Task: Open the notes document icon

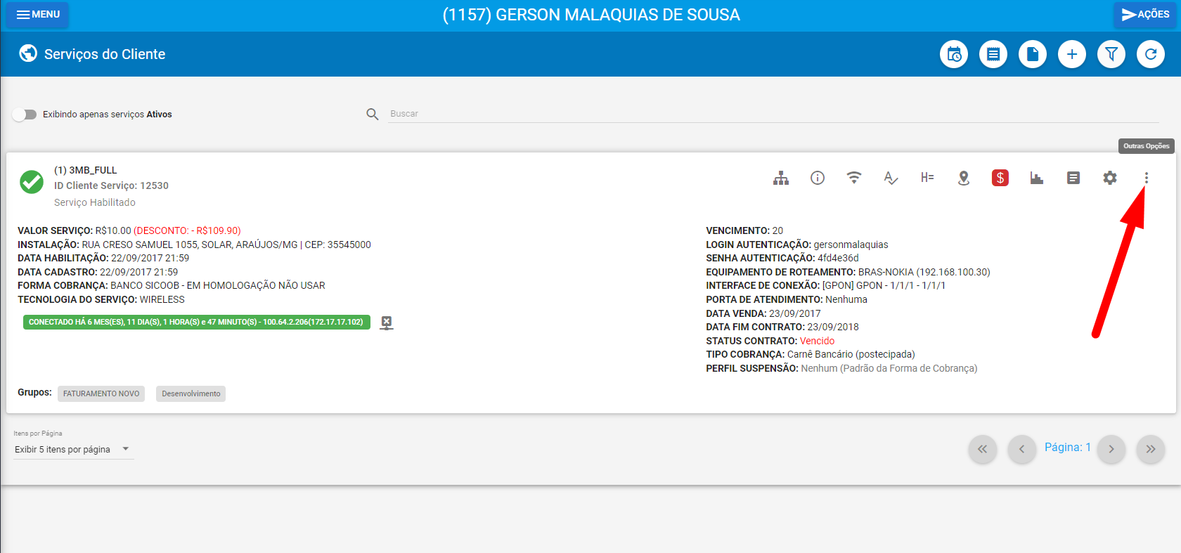Action: click(1073, 178)
